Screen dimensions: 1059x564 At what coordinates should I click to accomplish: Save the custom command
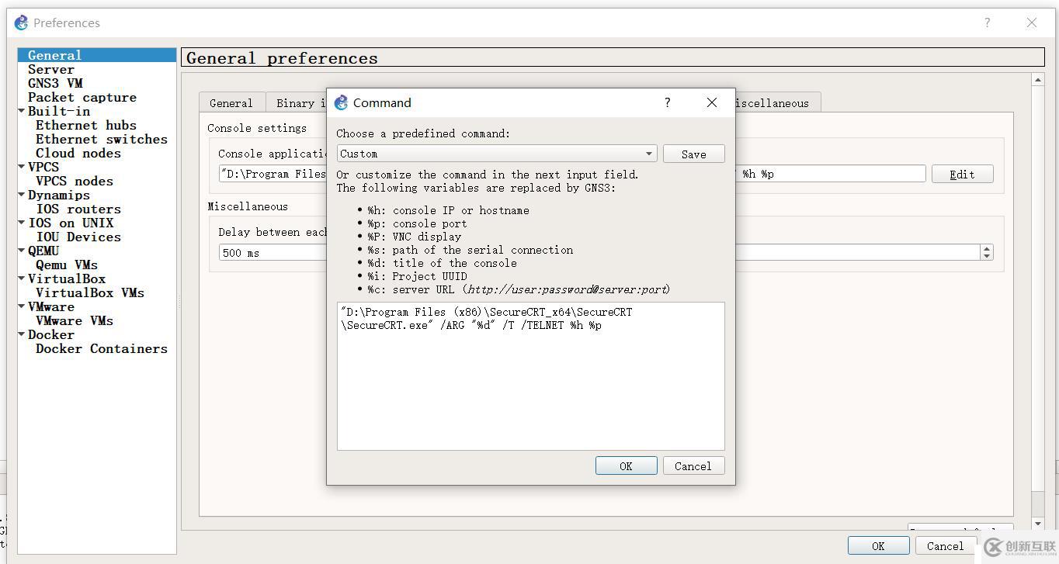693,154
